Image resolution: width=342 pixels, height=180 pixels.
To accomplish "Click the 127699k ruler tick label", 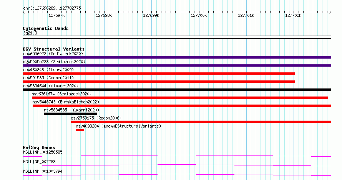I will click(151, 15).
